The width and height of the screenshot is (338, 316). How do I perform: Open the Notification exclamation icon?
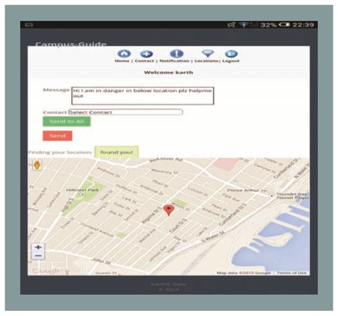pos(177,54)
